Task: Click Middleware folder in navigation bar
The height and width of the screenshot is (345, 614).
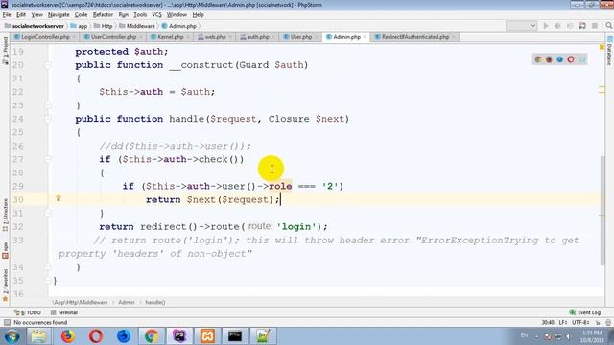Action: [x=137, y=26]
